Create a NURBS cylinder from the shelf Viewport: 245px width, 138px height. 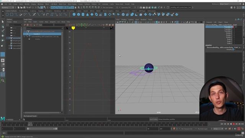[x=83, y=15]
